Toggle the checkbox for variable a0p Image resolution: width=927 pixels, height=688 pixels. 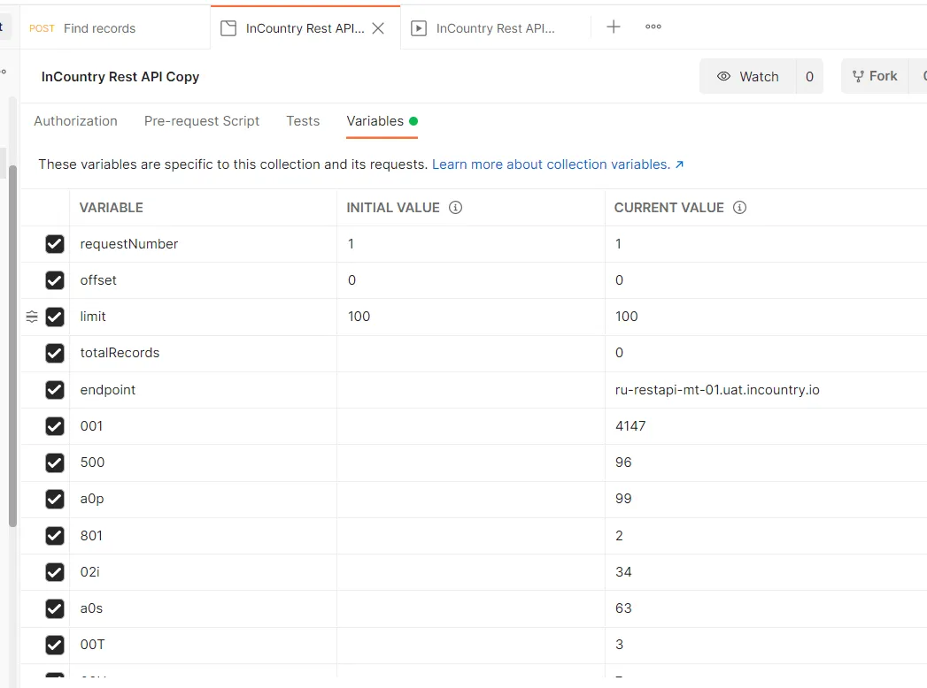56,499
